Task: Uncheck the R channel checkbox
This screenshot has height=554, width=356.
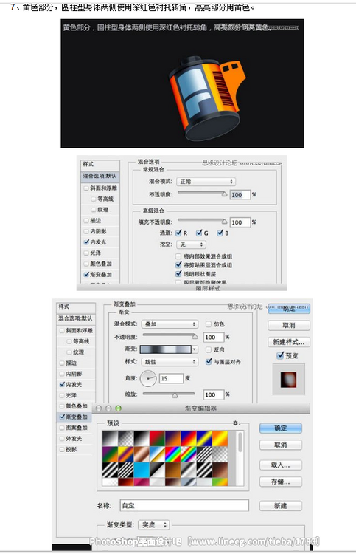Action: pos(178,233)
